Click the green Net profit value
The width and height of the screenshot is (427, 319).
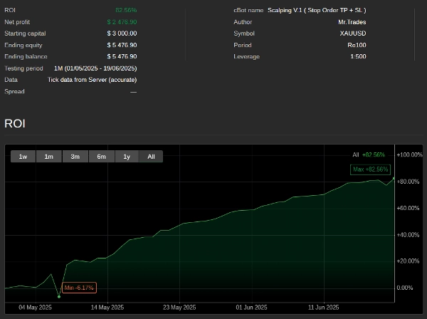[122, 22]
